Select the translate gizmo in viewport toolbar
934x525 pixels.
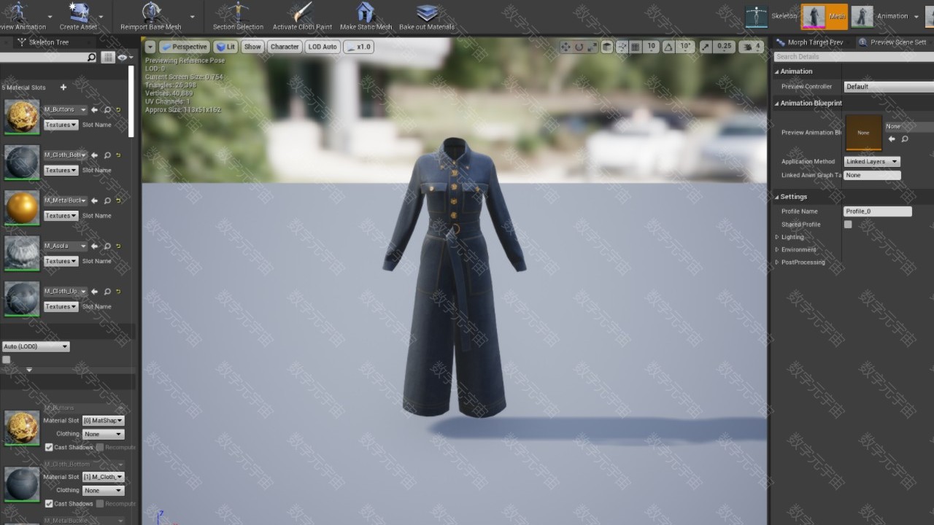566,47
